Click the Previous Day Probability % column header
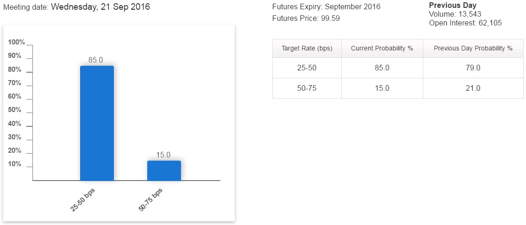This screenshot has height=225, width=526. click(x=473, y=48)
